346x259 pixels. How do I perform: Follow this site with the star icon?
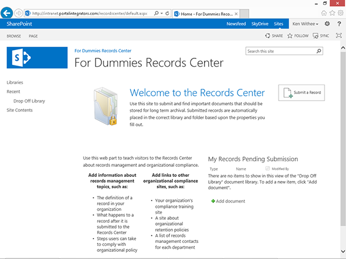click(290, 36)
